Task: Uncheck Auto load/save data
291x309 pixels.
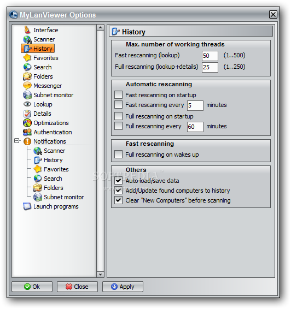Action: click(x=119, y=181)
